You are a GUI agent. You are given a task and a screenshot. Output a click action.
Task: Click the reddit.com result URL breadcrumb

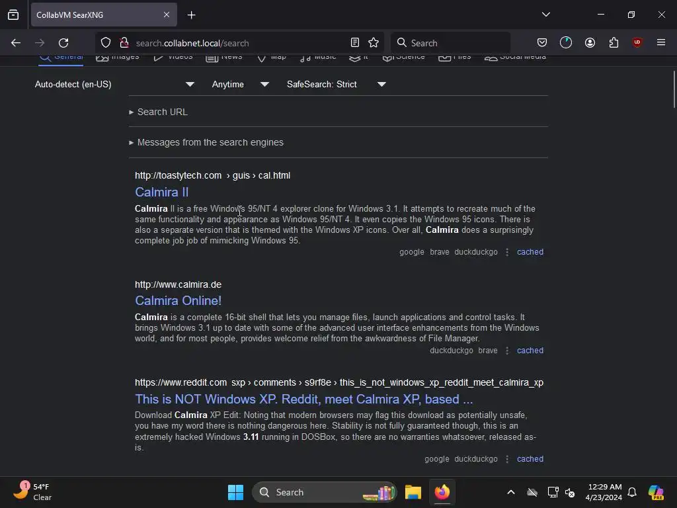pyautogui.click(x=339, y=383)
